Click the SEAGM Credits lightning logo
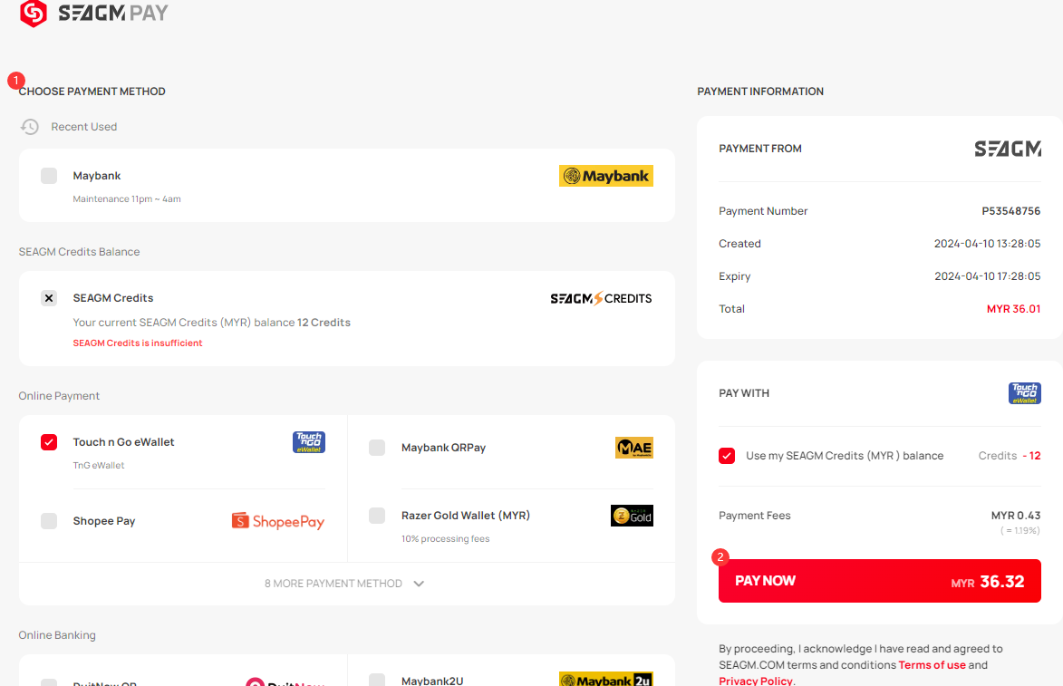 click(601, 298)
